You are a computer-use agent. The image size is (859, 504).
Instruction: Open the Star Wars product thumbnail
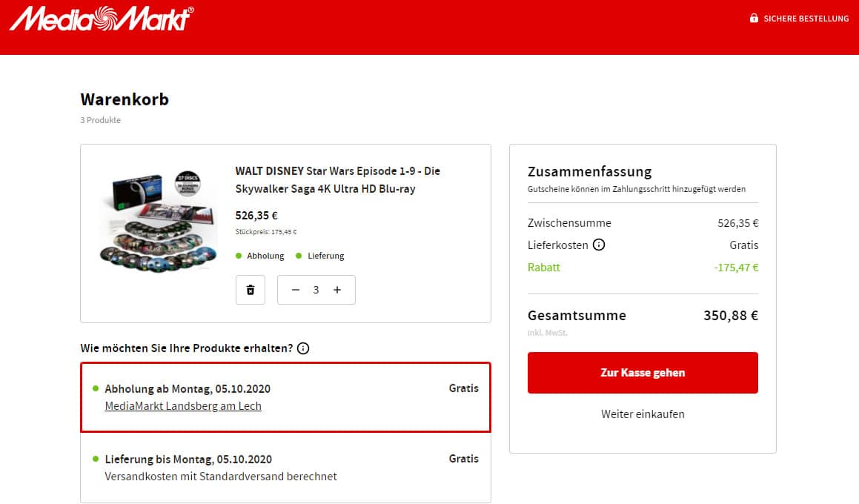159,222
